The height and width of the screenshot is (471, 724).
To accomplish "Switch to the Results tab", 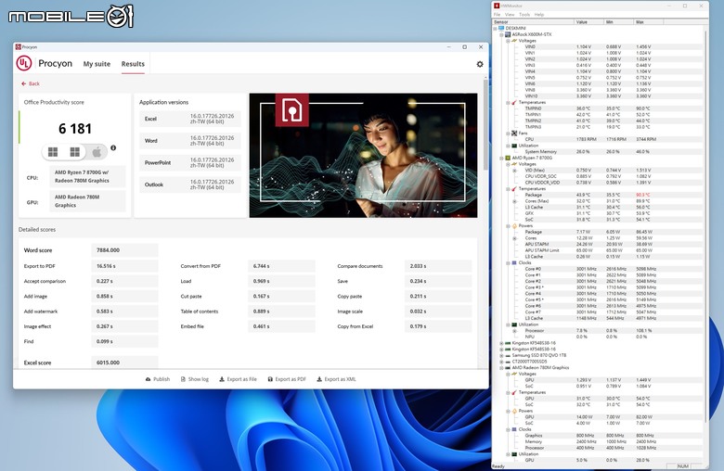I will pos(133,64).
